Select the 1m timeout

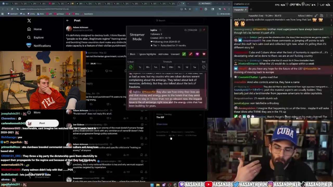(155, 67)
